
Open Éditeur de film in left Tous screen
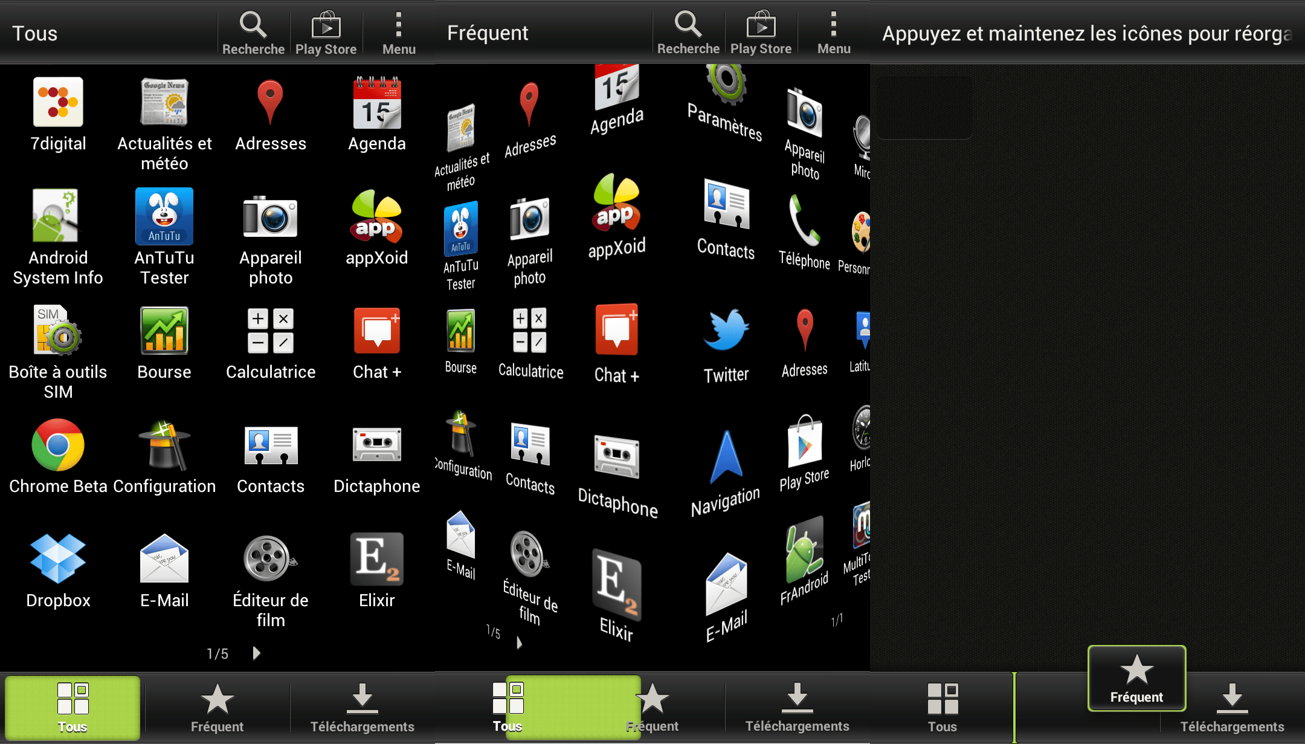pyautogui.click(x=271, y=581)
